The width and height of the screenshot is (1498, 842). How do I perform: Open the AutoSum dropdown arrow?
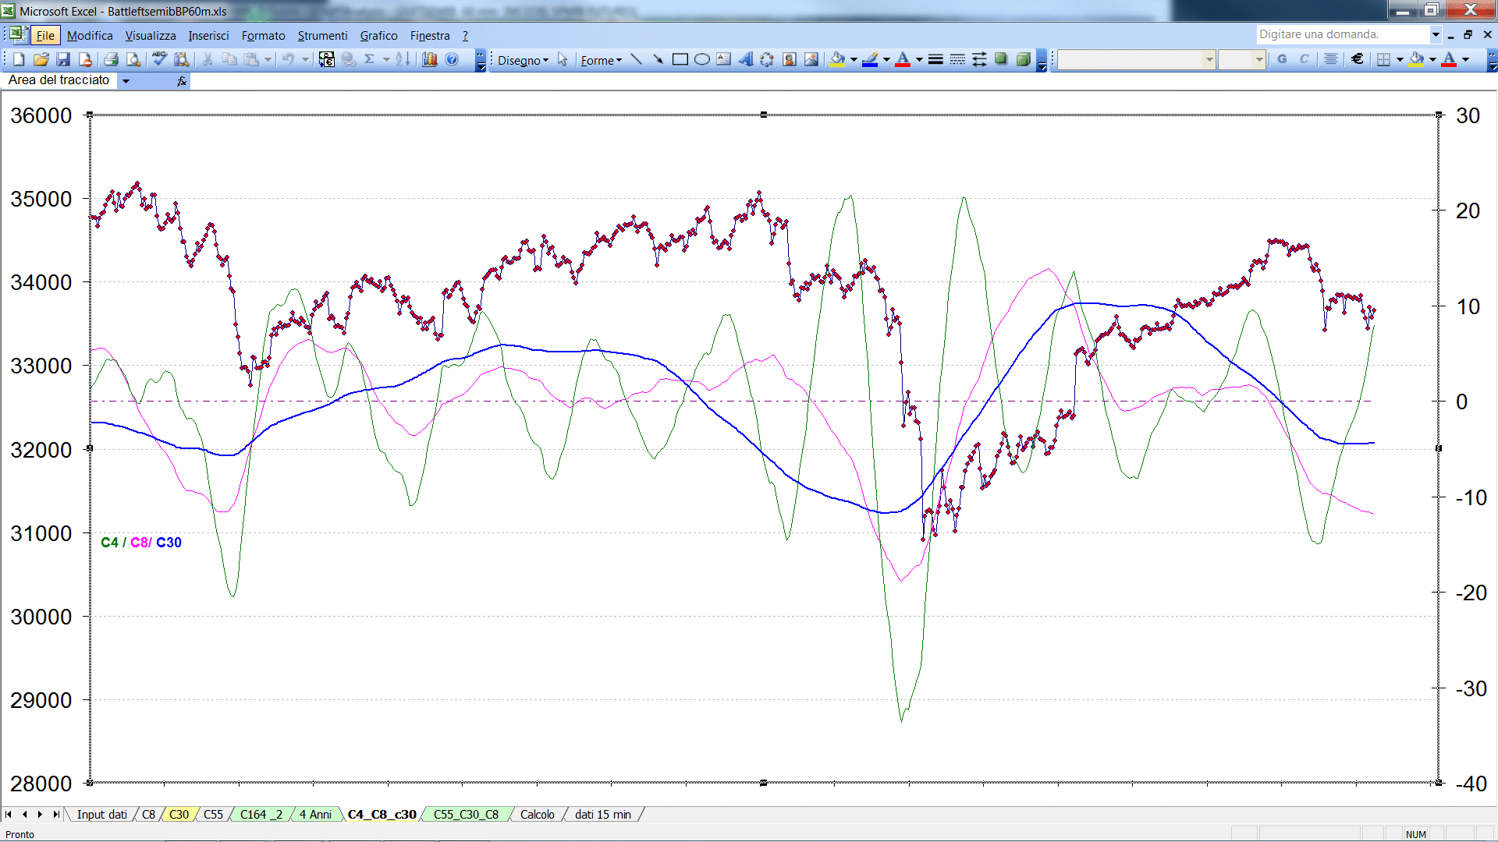(386, 59)
